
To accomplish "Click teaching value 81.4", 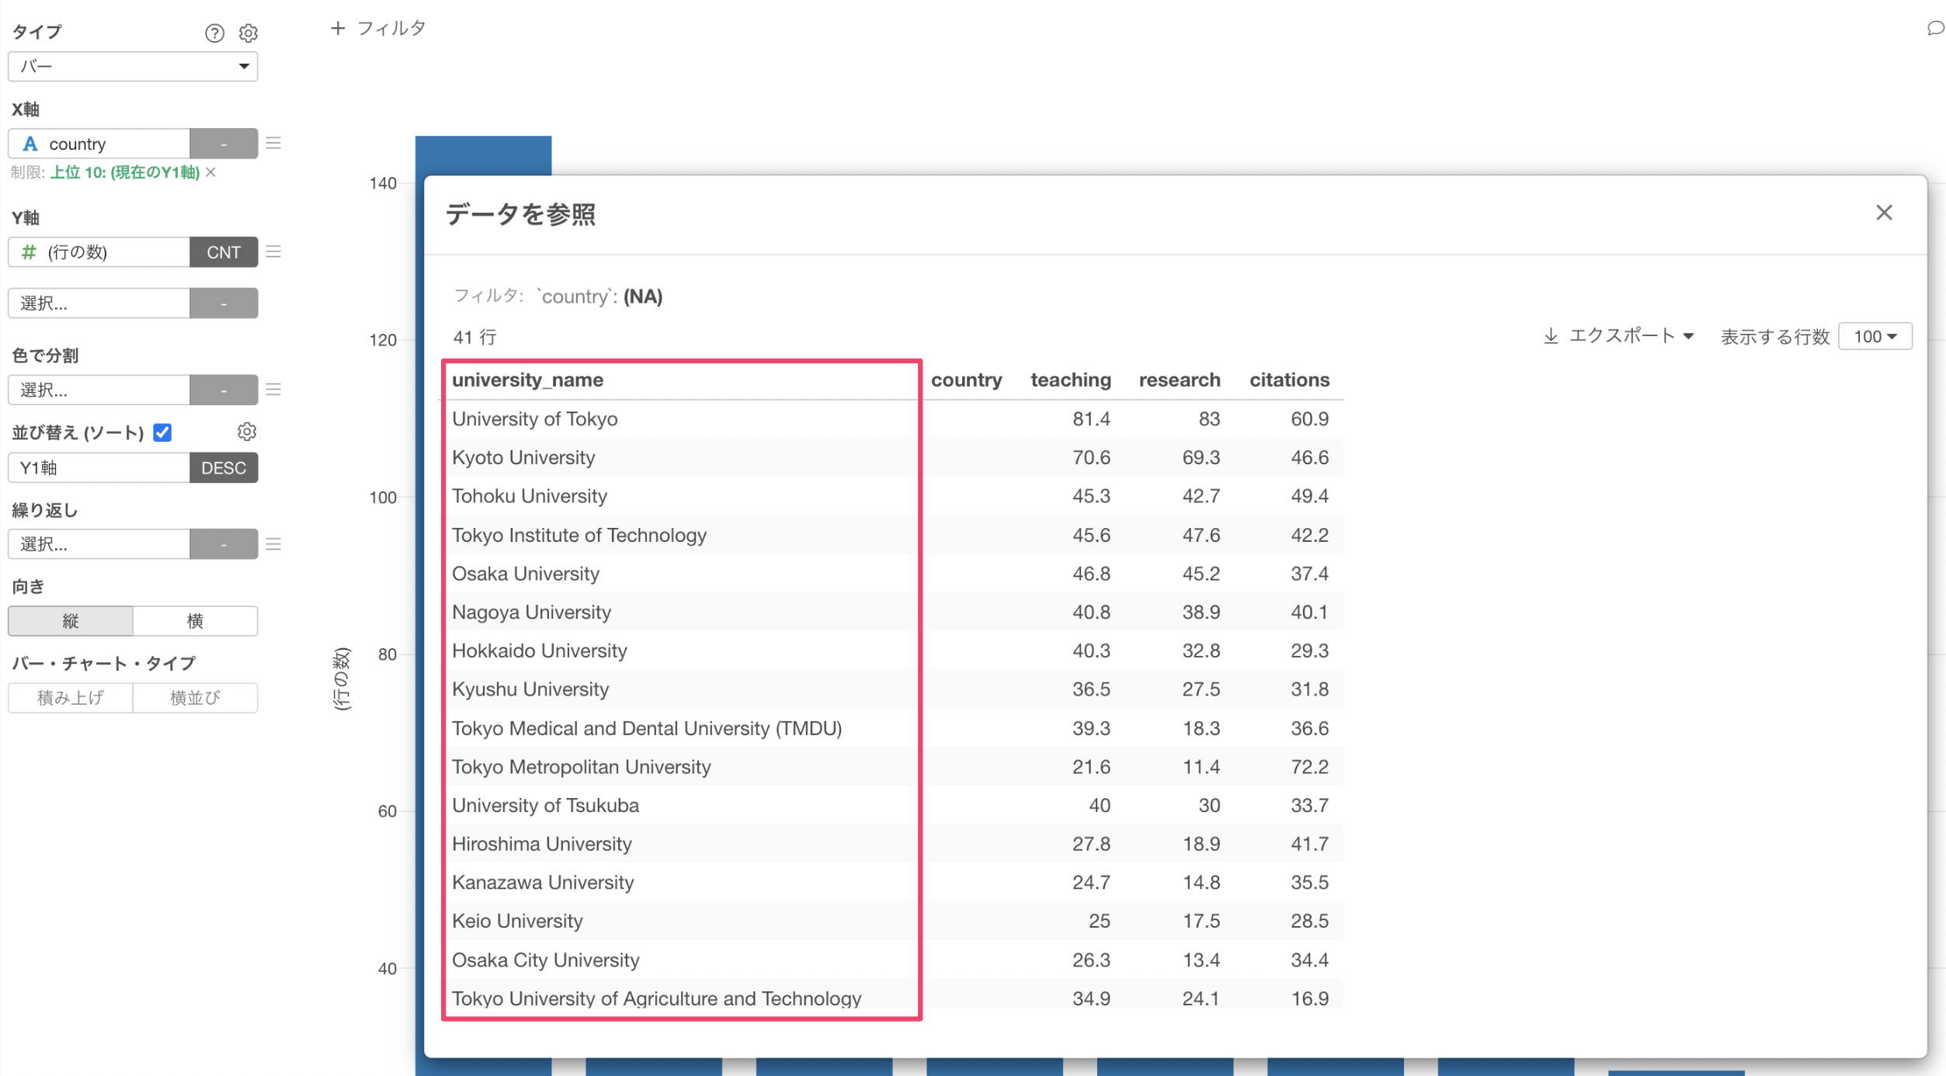I will (1091, 419).
